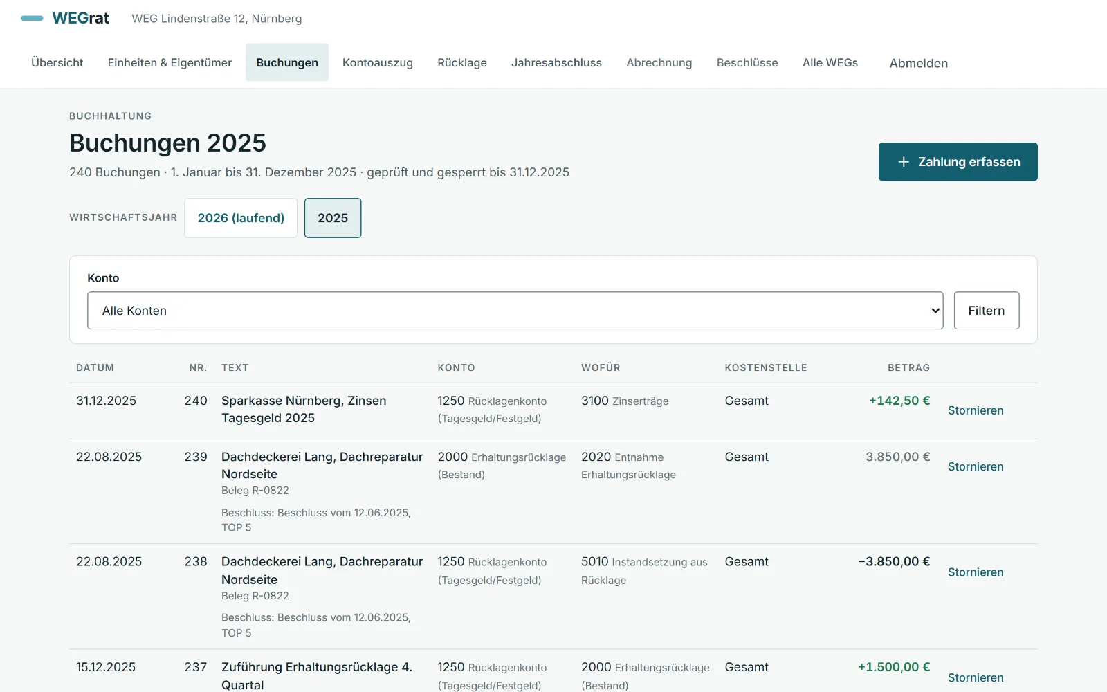Click the amount +1.500,00 €
Viewport: 1107px width, 692px height.
(x=894, y=667)
